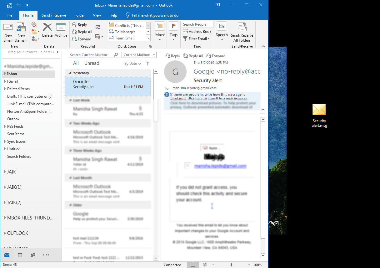Click the Undo button in the title bar

(18, 5)
